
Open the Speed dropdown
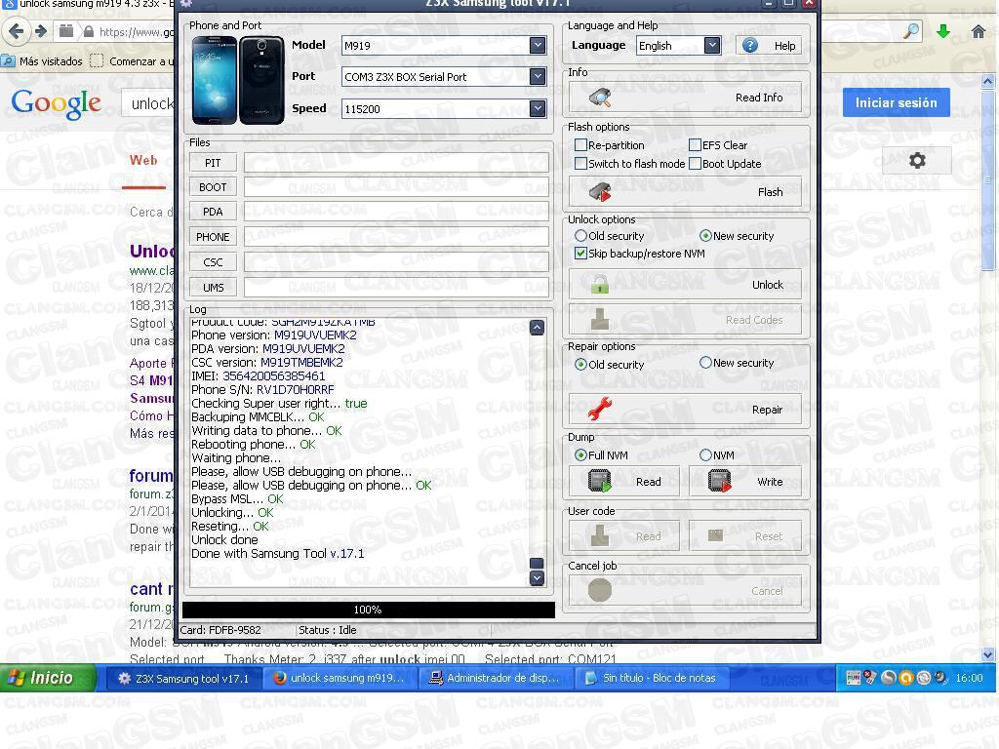pos(538,108)
